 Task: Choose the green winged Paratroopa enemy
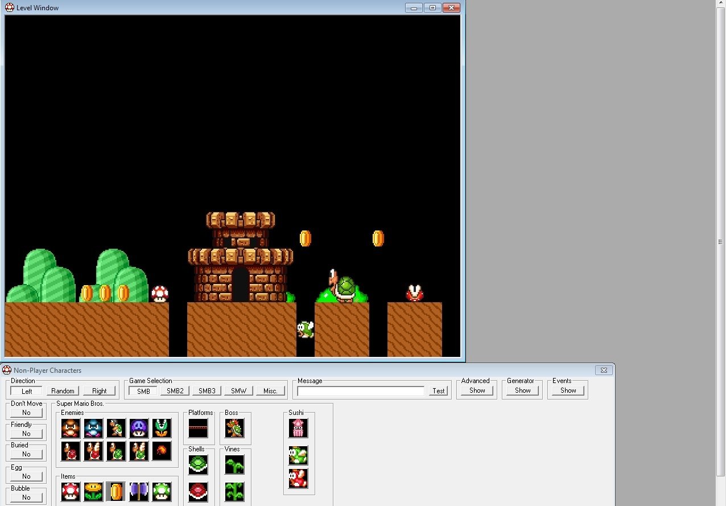(139, 451)
